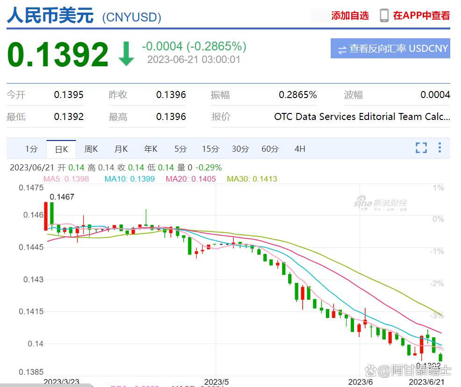Click the -0.0004 (-0.2865%) change value
461x387 pixels.
[x=194, y=46]
